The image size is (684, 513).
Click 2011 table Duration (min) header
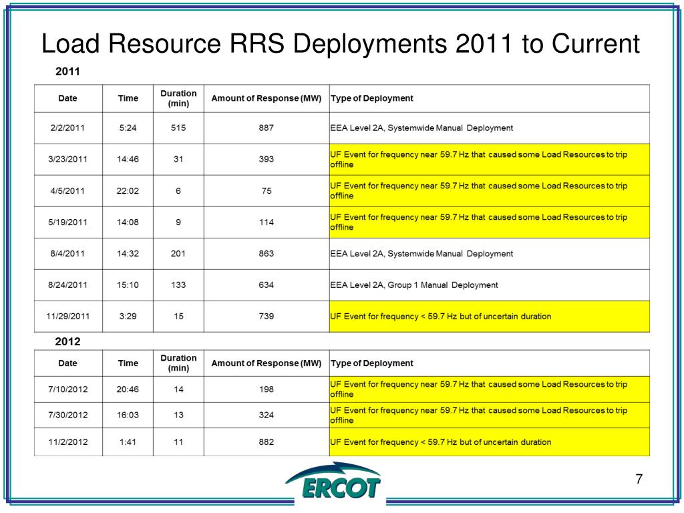(x=178, y=98)
